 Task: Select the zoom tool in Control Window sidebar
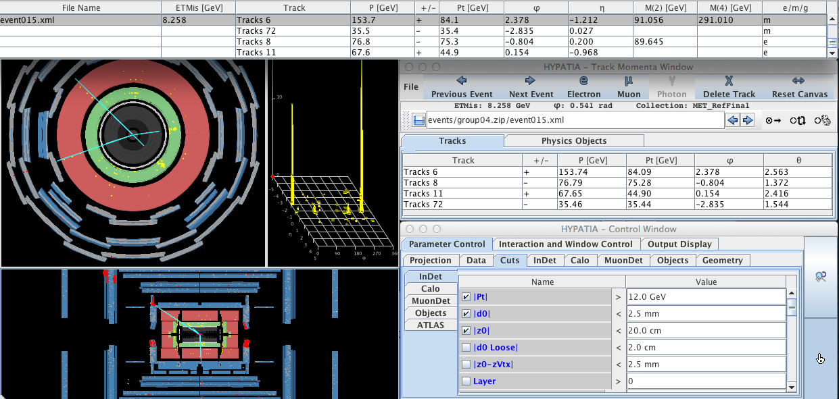820,276
